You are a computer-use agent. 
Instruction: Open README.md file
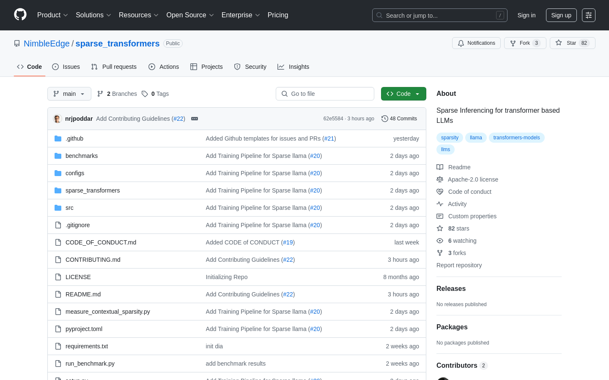(x=83, y=294)
